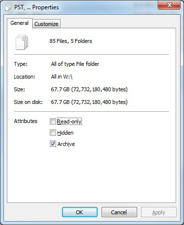Confirm with the OK button

[80, 212]
